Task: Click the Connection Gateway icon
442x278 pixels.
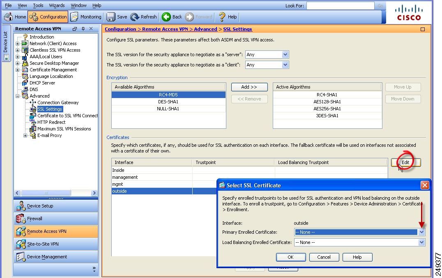Action: point(33,103)
